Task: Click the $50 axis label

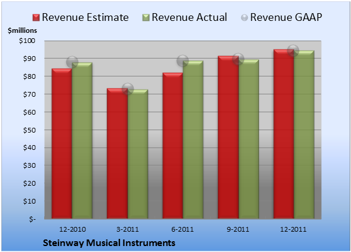Action: pos(29,130)
